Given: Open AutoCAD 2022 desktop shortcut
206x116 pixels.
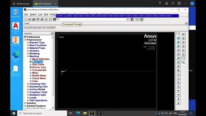Looking at the screenshot, I should 16,28.
